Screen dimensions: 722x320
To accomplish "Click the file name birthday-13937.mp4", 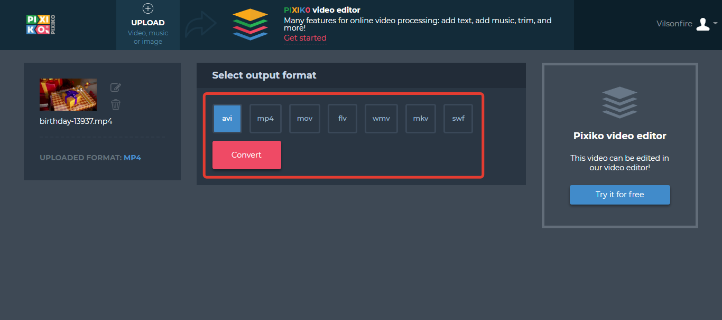I will (x=76, y=121).
